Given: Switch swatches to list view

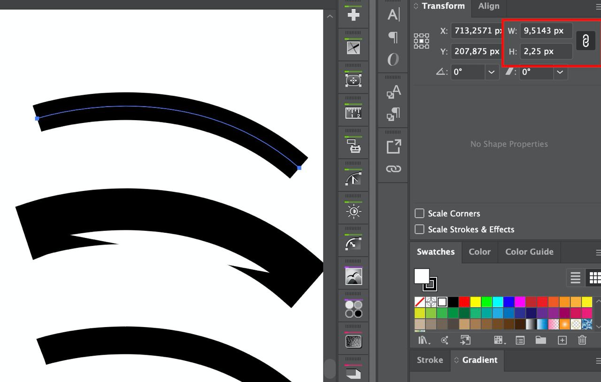Looking at the screenshot, I should (x=576, y=277).
